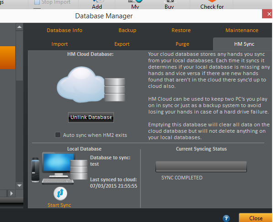Close the Database Manager with red X
The width and height of the screenshot is (273, 222).
point(268,14)
